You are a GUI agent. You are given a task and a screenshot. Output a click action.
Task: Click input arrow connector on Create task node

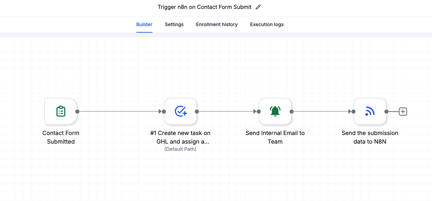pyautogui.click(x=162, y=111)
